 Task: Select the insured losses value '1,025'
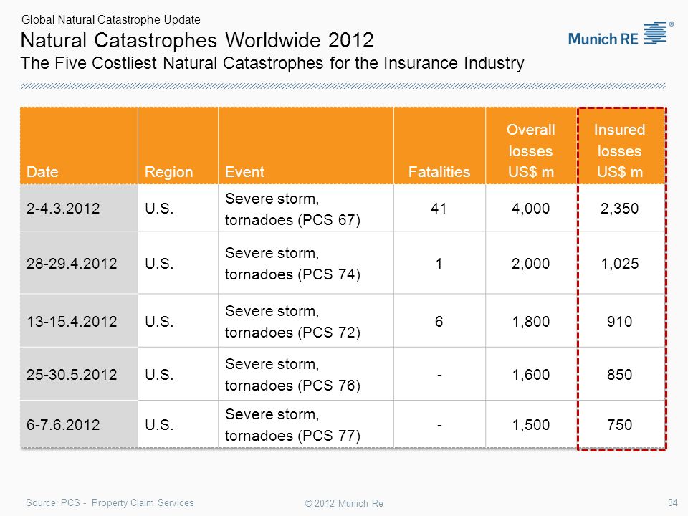pyautogui.click(x=619, y=263)
